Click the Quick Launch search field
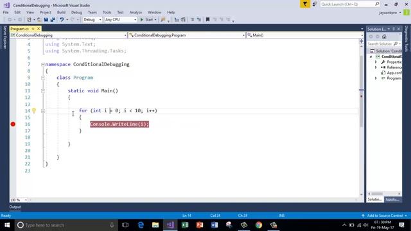This screenshot has height=231, width=411. point(350,4)
